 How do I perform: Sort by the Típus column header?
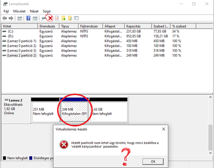pos(69,26)
